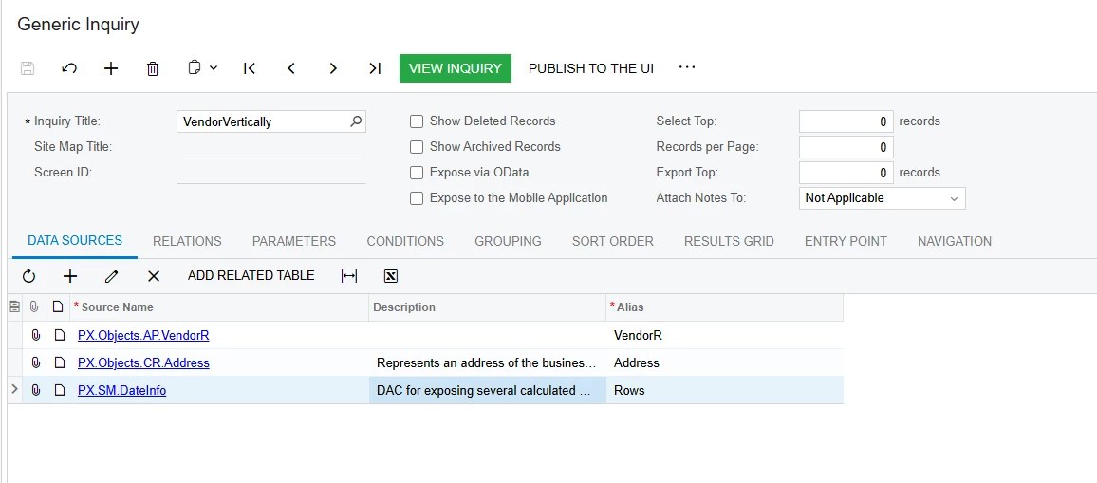
Task: Add a new inquiry with top plus icon
Action: (x=111, y=68)
